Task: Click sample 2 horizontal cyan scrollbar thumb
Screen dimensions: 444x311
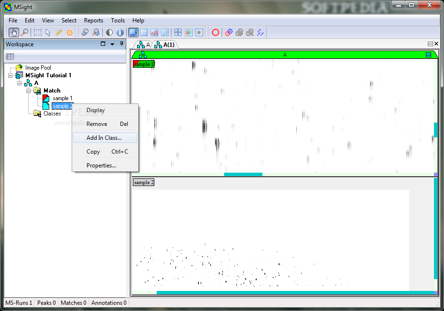Action: click(x=295, y=292)
